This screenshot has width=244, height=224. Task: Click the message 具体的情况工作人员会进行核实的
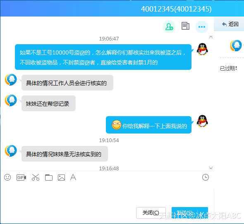pos(67,83)
